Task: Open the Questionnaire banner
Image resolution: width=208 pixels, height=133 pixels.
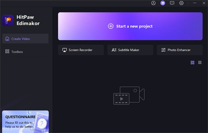Action: pyautogui.click(x=26, y=122)
